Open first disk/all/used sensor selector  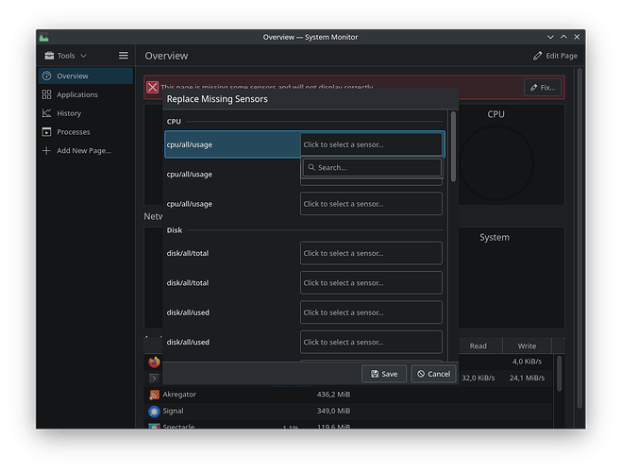[x=371, y=312]
